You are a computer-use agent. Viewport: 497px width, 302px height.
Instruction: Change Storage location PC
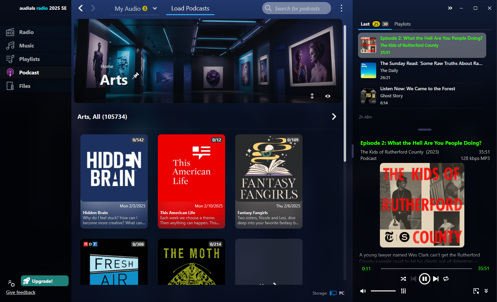(337, 293)
